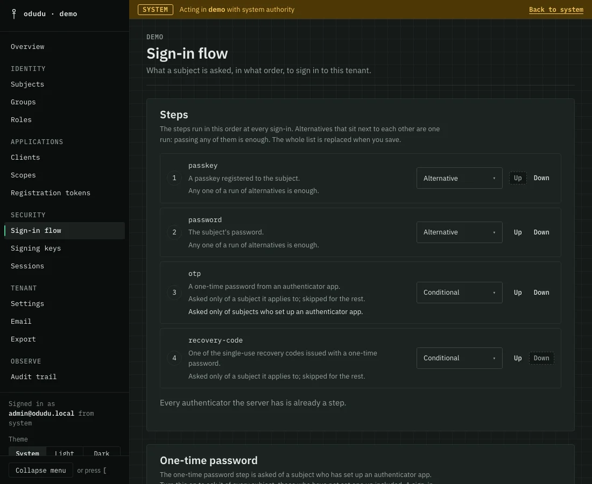Viewport: 592px width, 484px height.
Task: Move the otp step Up
Action: [518, 293]
